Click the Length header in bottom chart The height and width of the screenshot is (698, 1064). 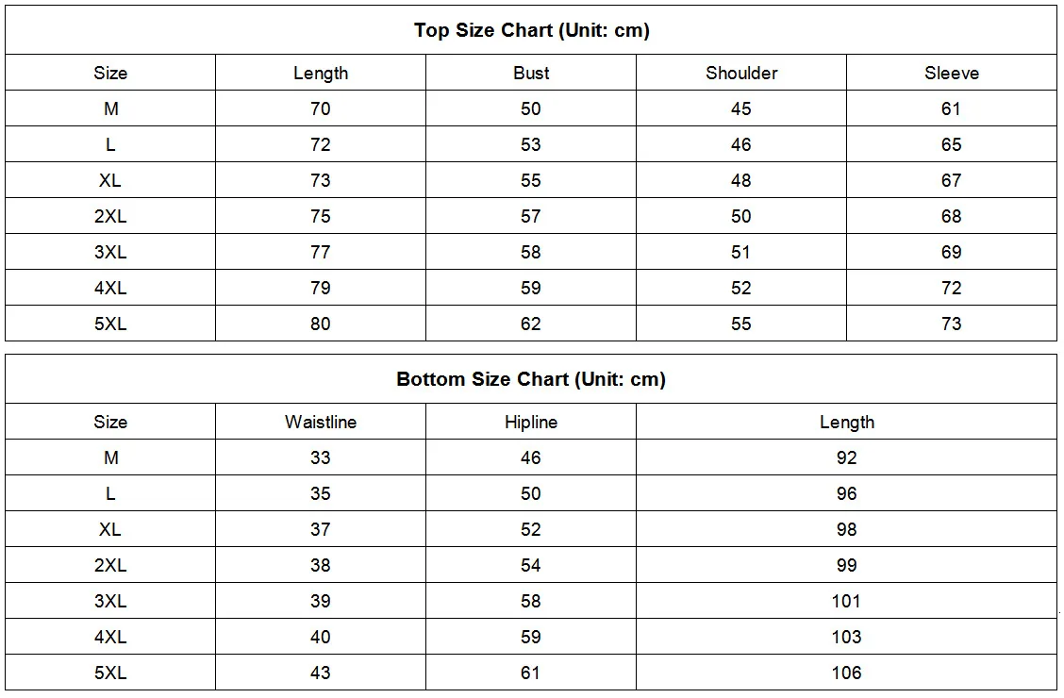(846, 422)
